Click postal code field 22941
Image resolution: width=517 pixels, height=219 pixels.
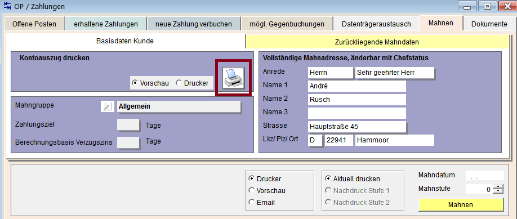pyautogui.click(x=339, y=140)
